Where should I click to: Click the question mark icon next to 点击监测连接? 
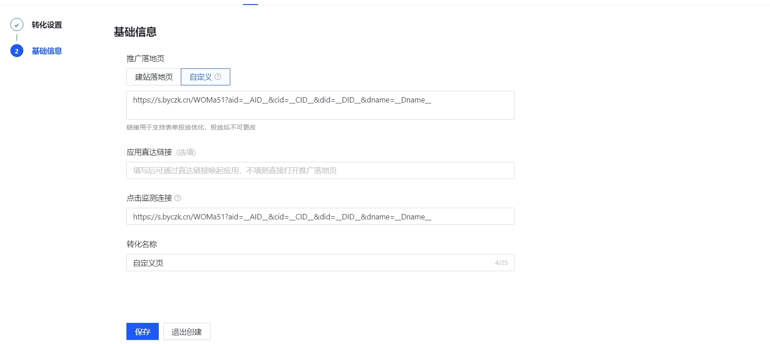178,198
